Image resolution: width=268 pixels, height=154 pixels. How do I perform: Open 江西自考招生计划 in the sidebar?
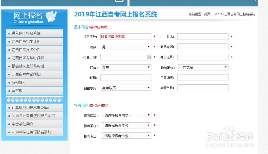(34, 42)
